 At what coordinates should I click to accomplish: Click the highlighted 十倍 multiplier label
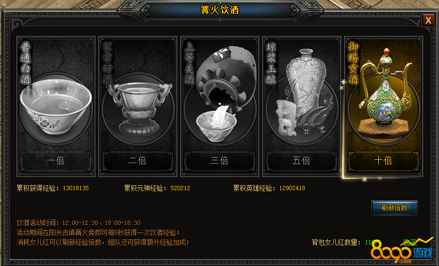pos(383,161)
